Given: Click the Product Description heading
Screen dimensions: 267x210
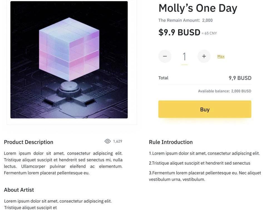Looking at the screenshot, I should [x=28, y=142].
